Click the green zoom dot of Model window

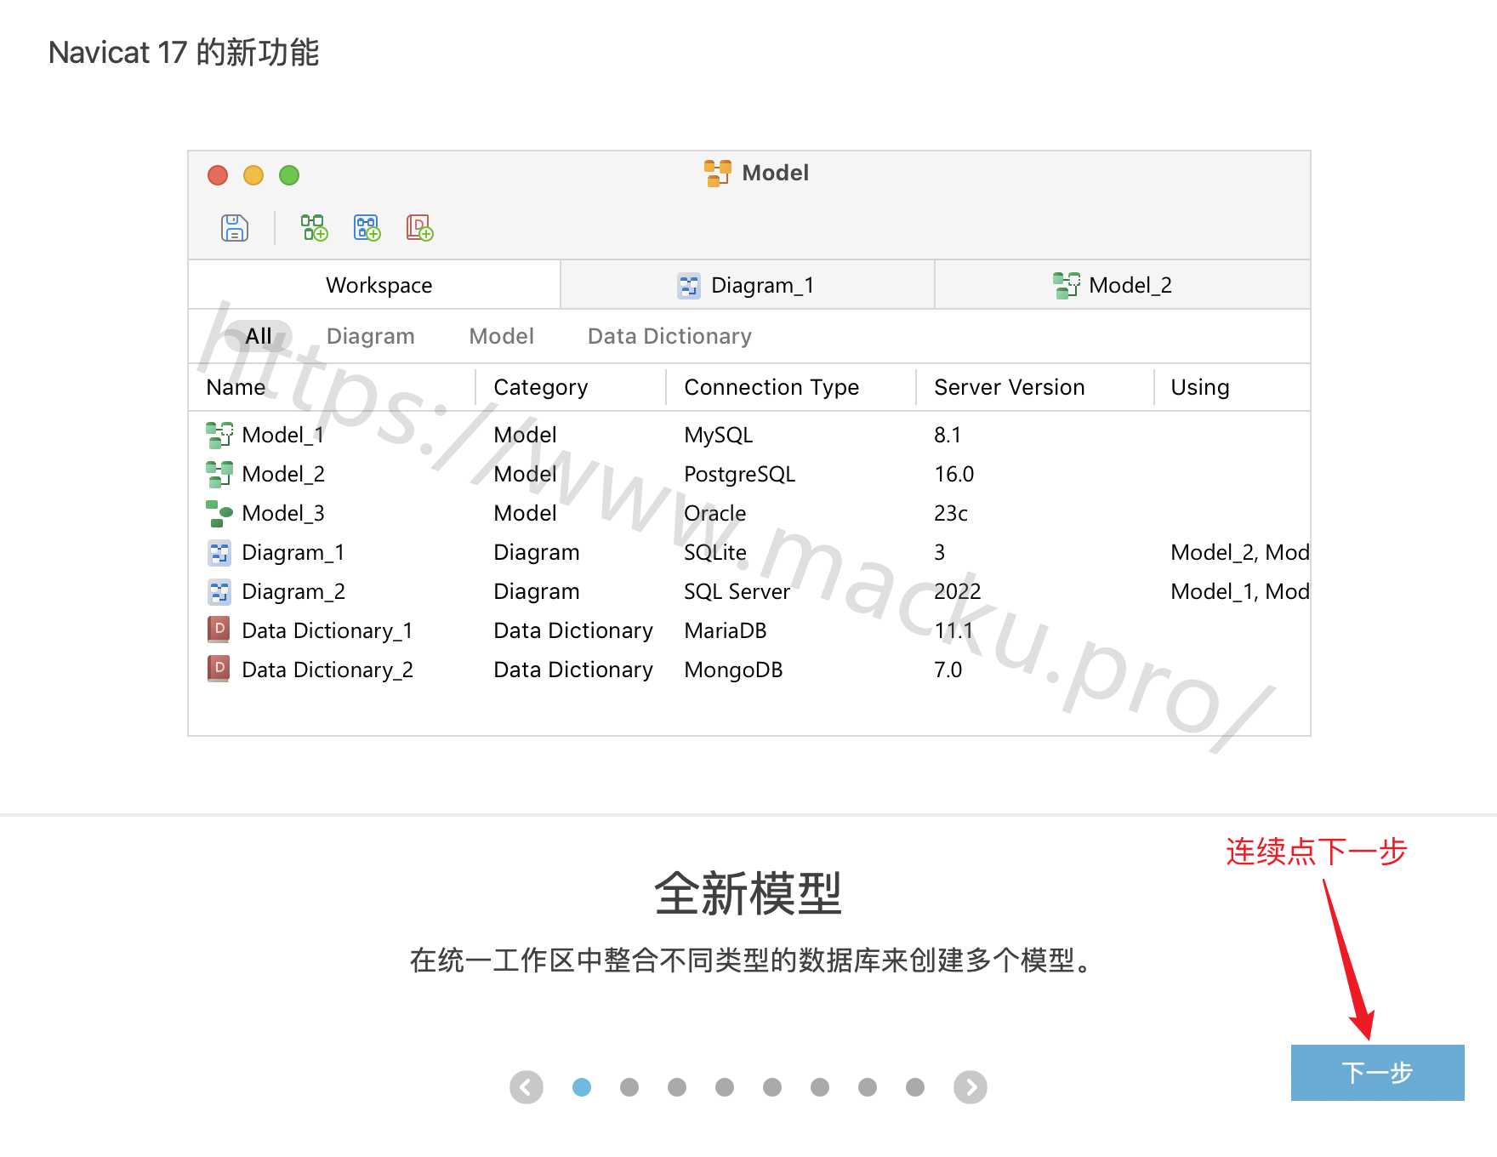click(x=289, y=175)
